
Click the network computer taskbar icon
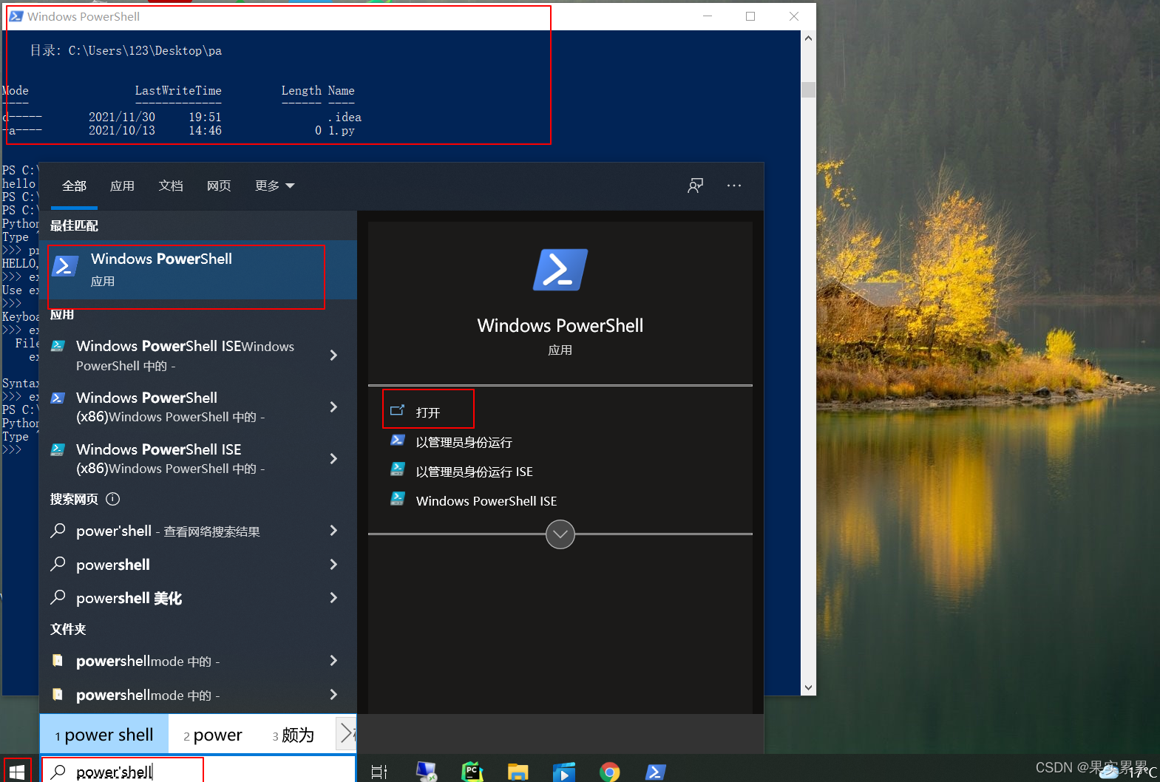coord(426,772)
